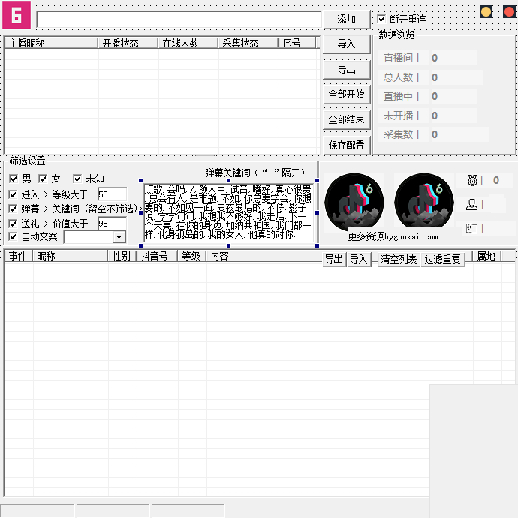Click the 事件 column header

point(18,256)
